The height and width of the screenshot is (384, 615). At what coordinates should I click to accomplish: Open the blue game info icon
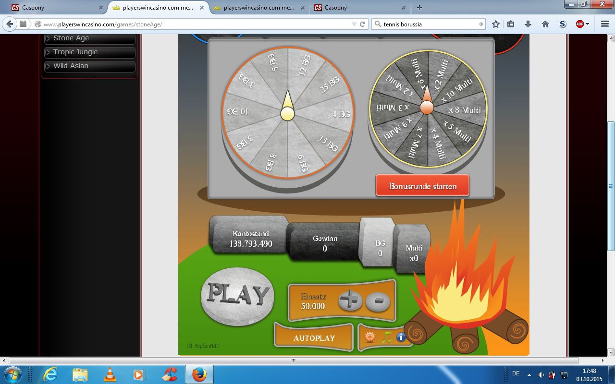pyautogui.click(x=401, y=337)
